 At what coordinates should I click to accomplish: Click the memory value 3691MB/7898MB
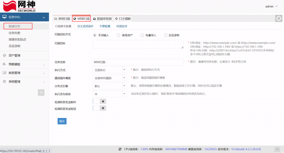[x=176, y=149]
